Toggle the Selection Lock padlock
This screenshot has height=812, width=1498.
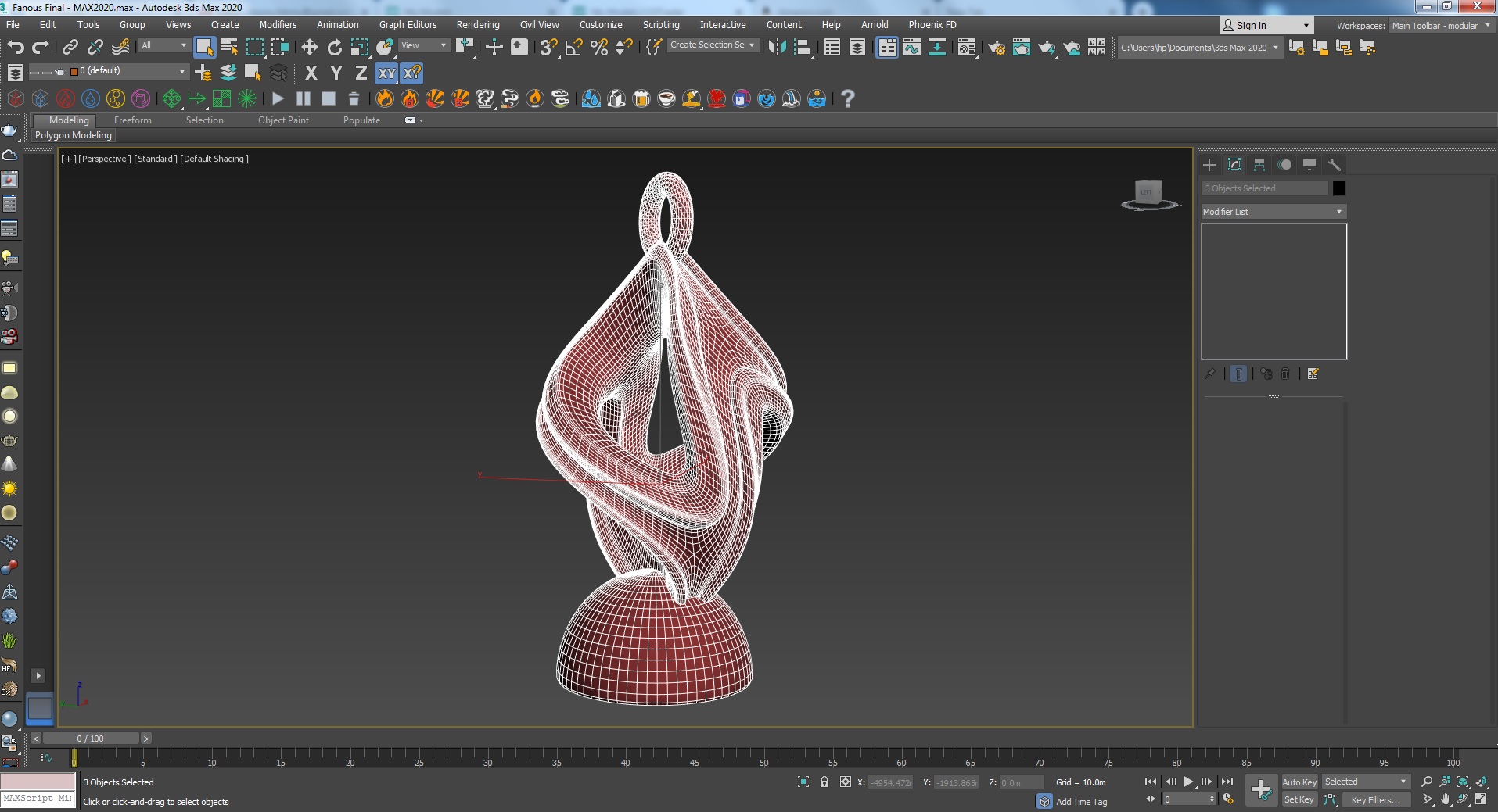pos(824,782)
